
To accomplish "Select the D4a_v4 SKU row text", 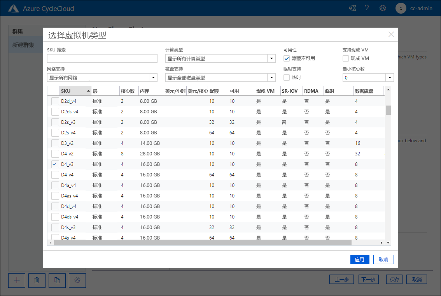I will coord(68,185).
